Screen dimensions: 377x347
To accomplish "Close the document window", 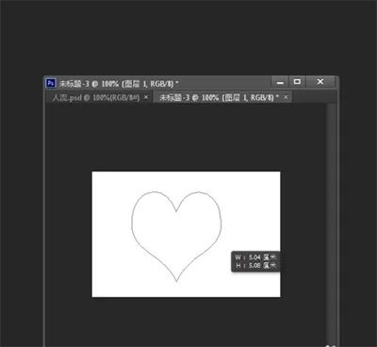I will click(320, 82).
